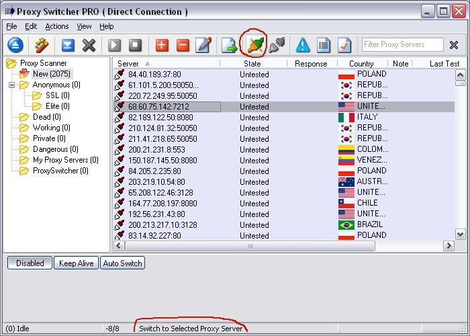Select proxy row 82.189.122.50:8080
Image resolution: width=470 pixels, height=336 pixels.
(x=284, y=118)
